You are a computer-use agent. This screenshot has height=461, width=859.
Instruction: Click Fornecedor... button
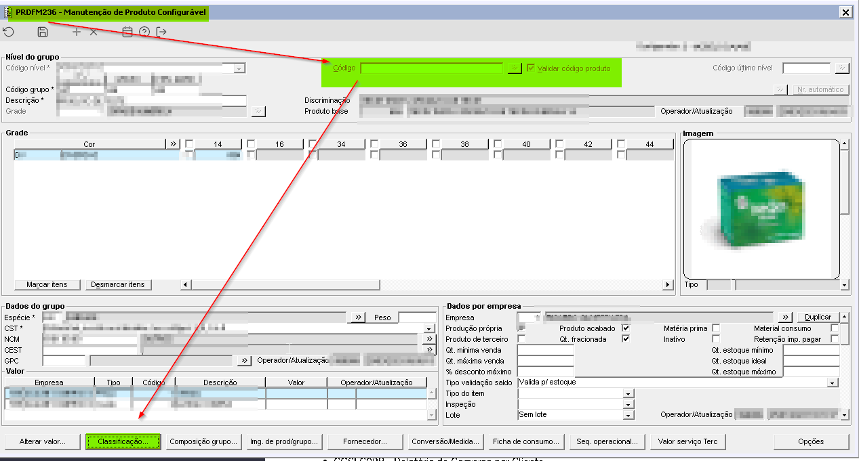click(x=365, y=442)
